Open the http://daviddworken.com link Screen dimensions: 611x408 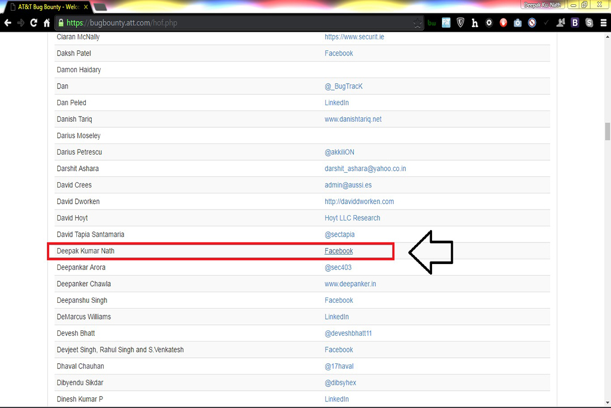(359, 201)
